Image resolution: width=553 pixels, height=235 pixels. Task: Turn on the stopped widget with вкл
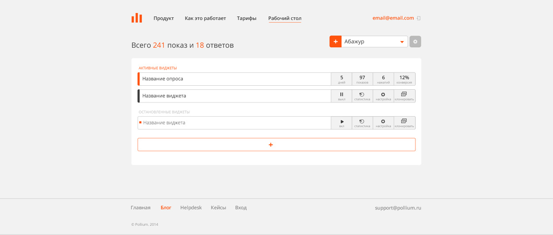[342, 123]
